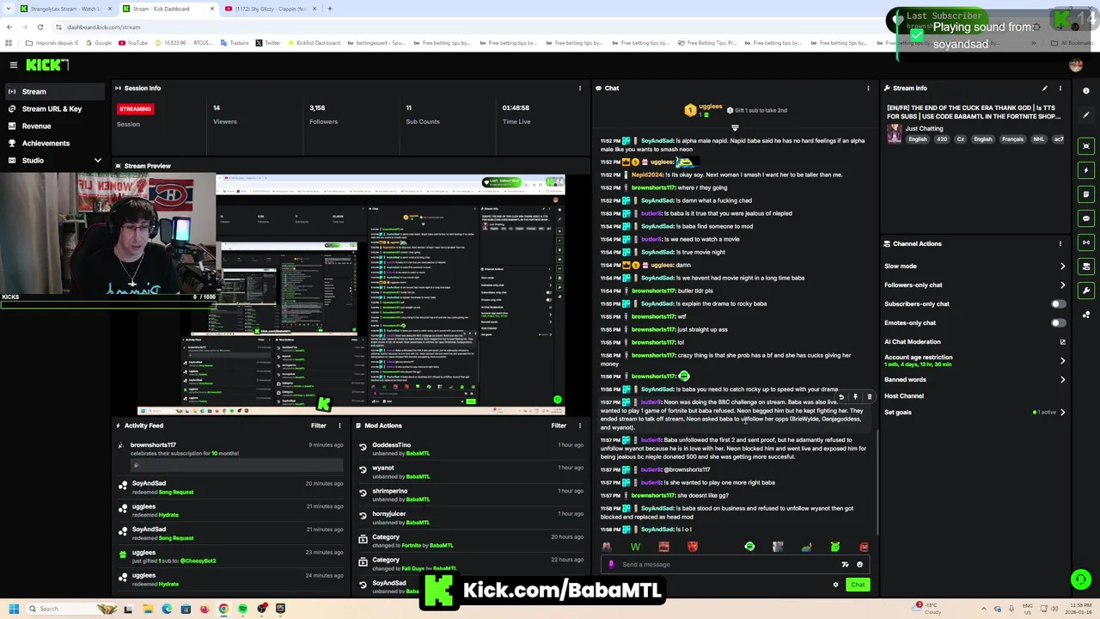Viewport: 1100px width, 619px height.
Task: Click Host Channel action
Action: coord(904,395)
